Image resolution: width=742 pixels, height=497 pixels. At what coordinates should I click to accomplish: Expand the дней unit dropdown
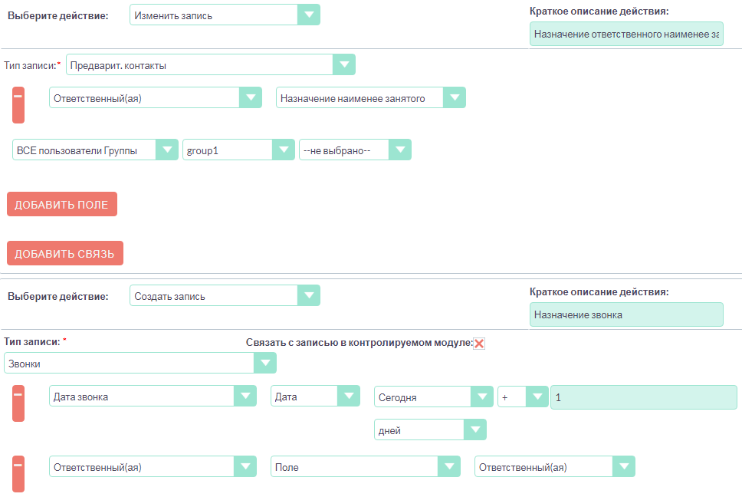[430, 430]
